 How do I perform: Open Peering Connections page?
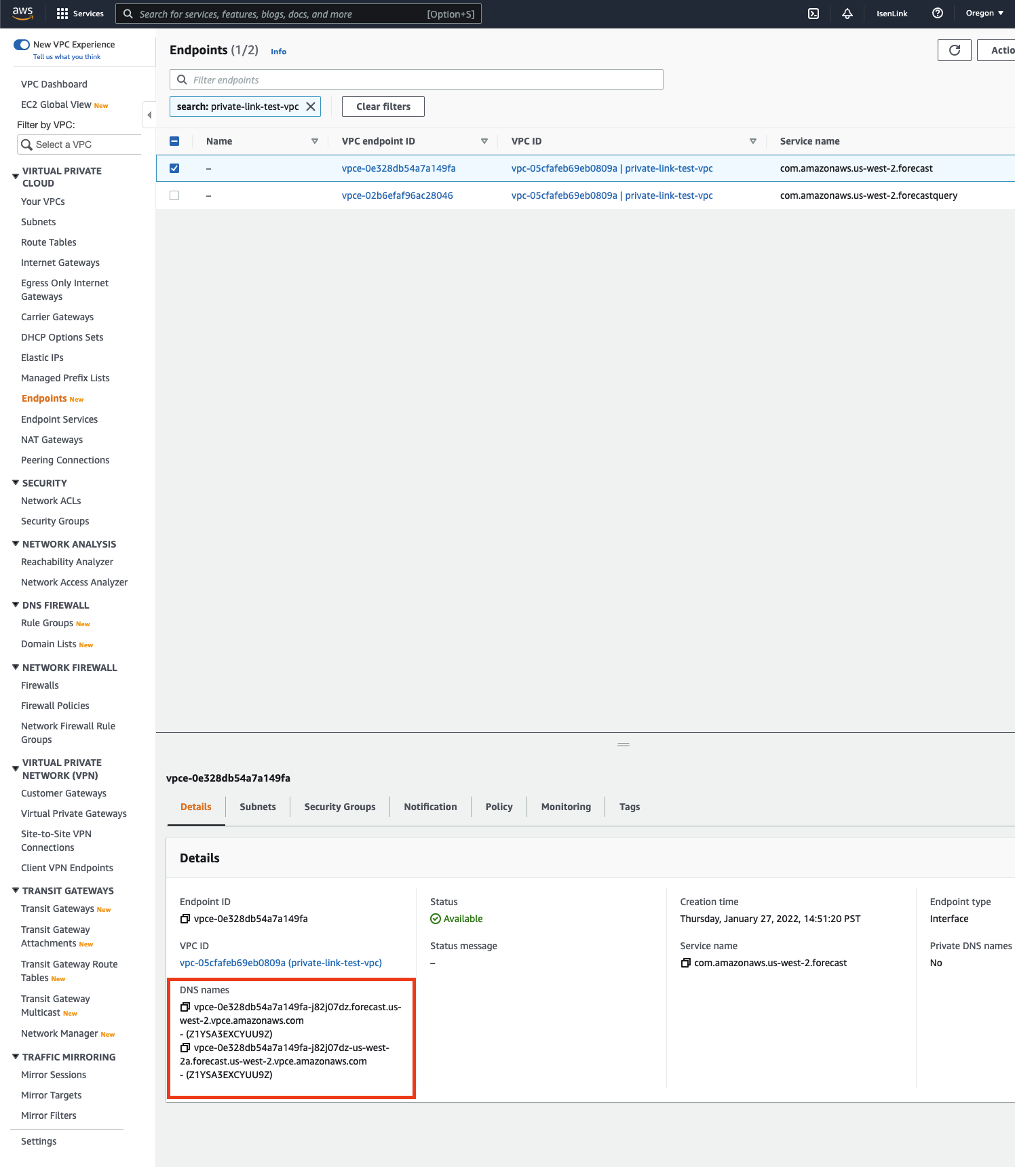tap(65, 460)
